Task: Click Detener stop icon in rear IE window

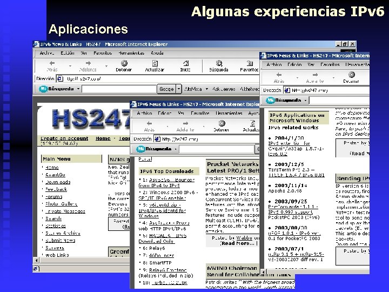Action: tap(124, 63)
